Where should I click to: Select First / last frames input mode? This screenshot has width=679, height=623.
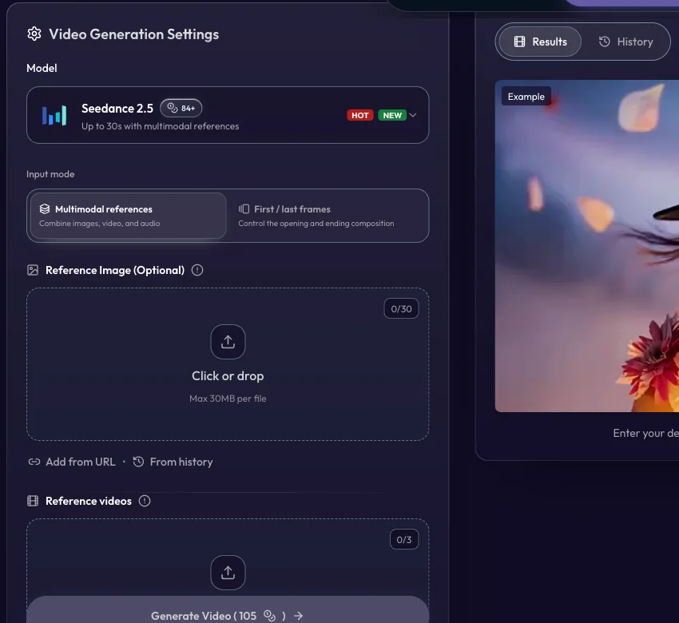click(x=328, y=216)
